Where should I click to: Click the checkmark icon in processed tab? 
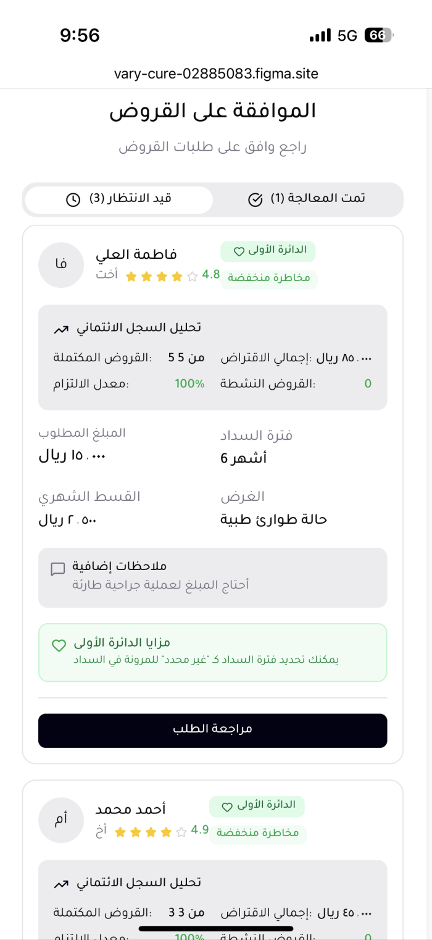[255, 199]
